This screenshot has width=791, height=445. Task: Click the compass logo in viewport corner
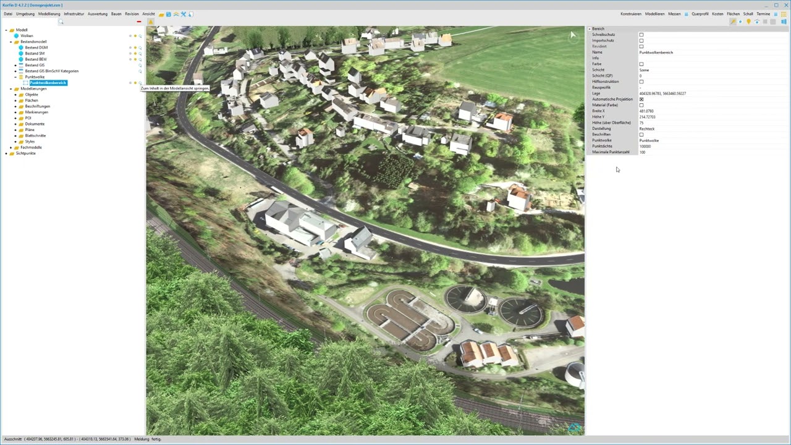click(575, 427)
